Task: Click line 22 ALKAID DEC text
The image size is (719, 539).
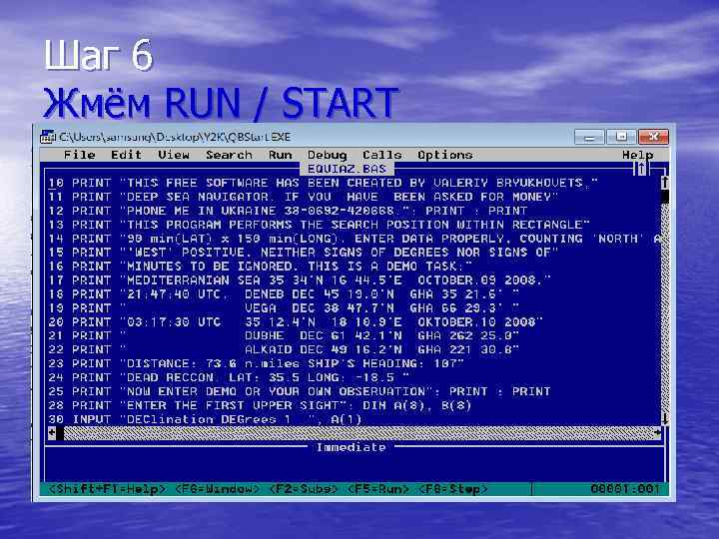Action: pos(284,349)
